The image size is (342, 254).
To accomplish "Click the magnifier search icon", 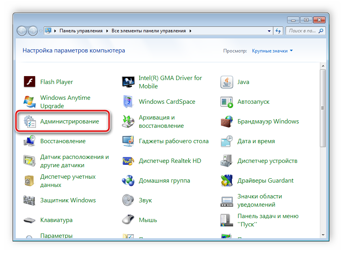I will tap(321, 31).
